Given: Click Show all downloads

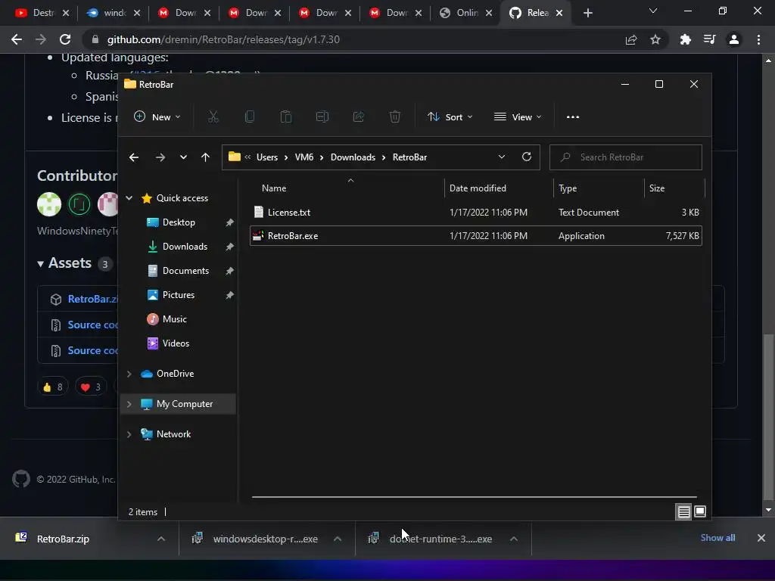Looking at the screenshot, I should point(717,538).
